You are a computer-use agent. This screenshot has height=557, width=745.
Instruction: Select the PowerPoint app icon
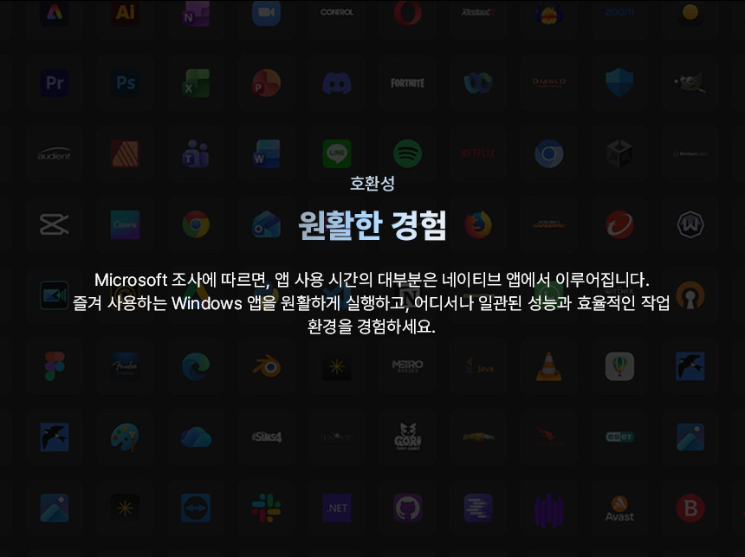tap(266, 82)
